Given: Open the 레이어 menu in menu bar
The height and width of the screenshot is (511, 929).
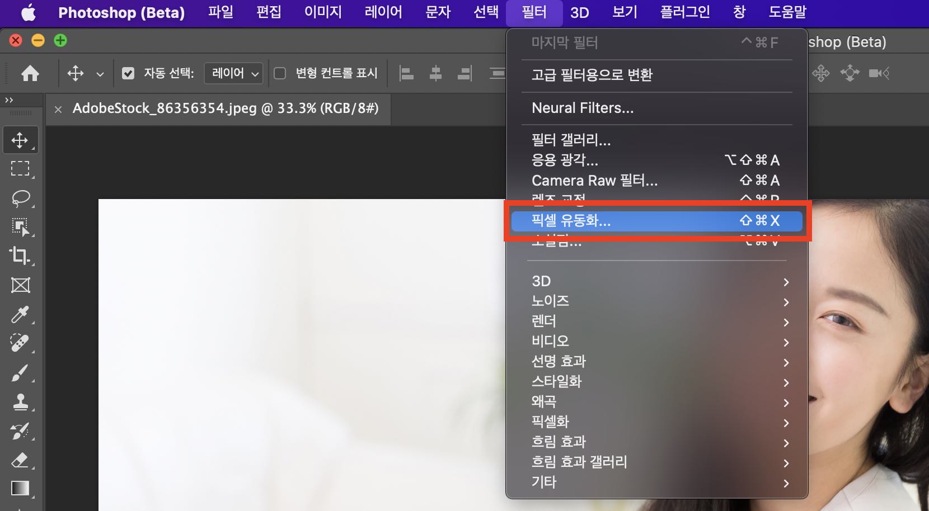Looking at the screenshot, I should [x=383, y=12].
